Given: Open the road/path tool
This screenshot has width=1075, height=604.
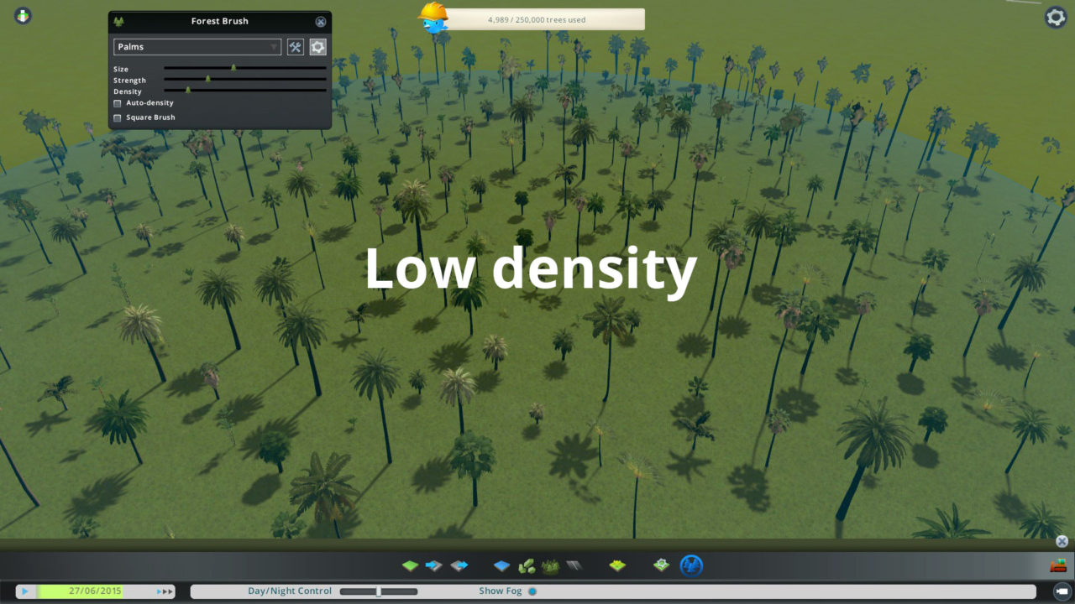Looking at the screenshot, I should pos(575,565).
